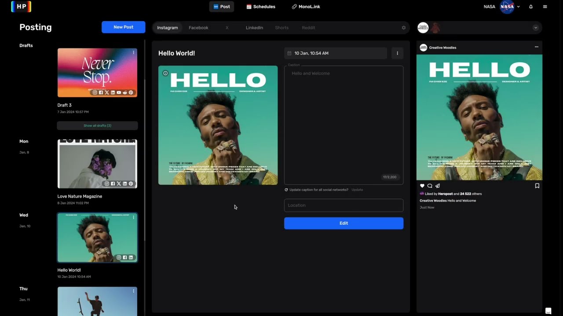This screenshot has width=563, height=316.
Task: Open the MonoLink tab
Action: (306, 7)
